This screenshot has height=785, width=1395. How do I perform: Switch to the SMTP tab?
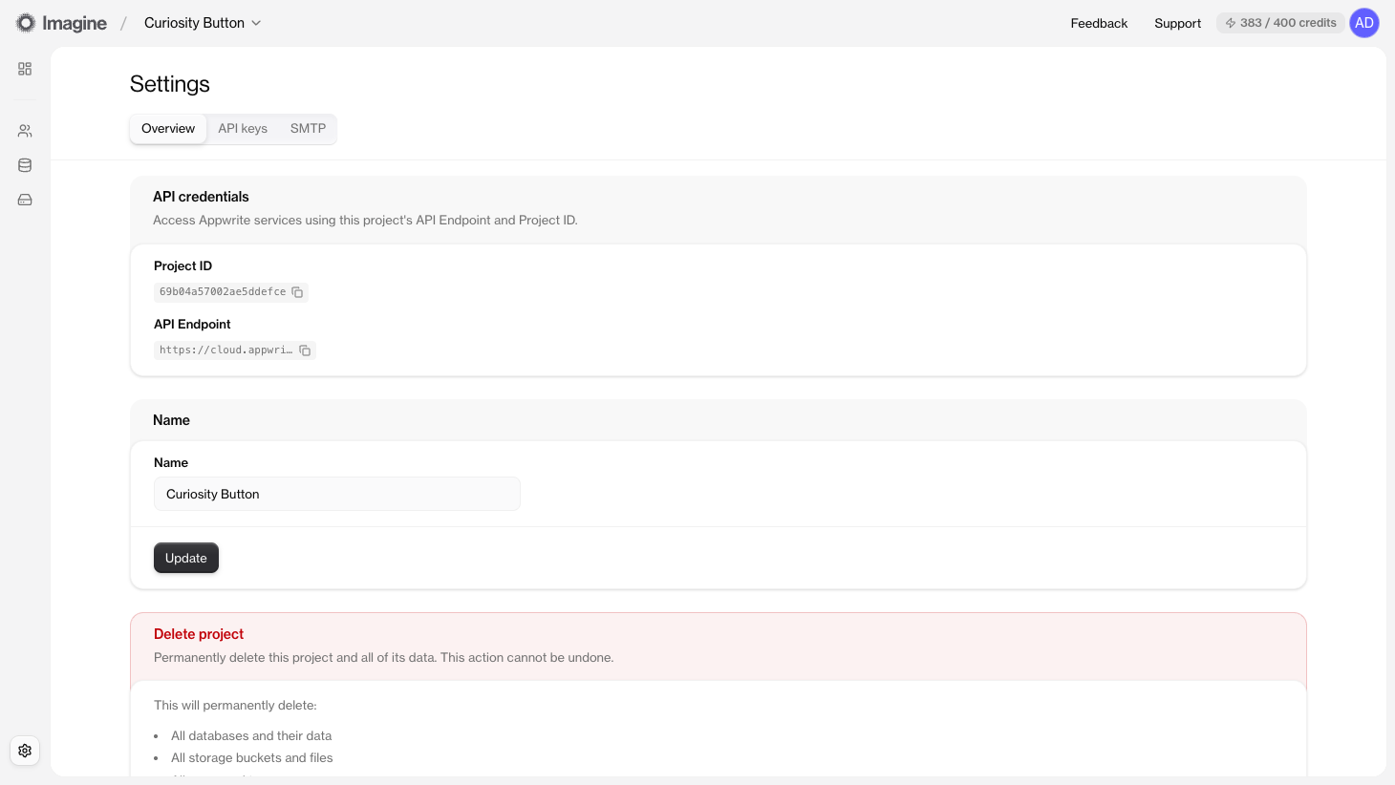point(308,129)
